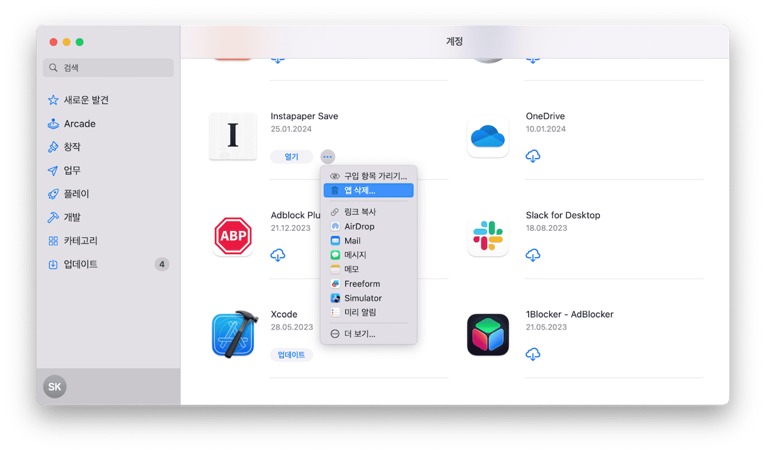Select 링크 복사 menu entry

tap(360, 212)
